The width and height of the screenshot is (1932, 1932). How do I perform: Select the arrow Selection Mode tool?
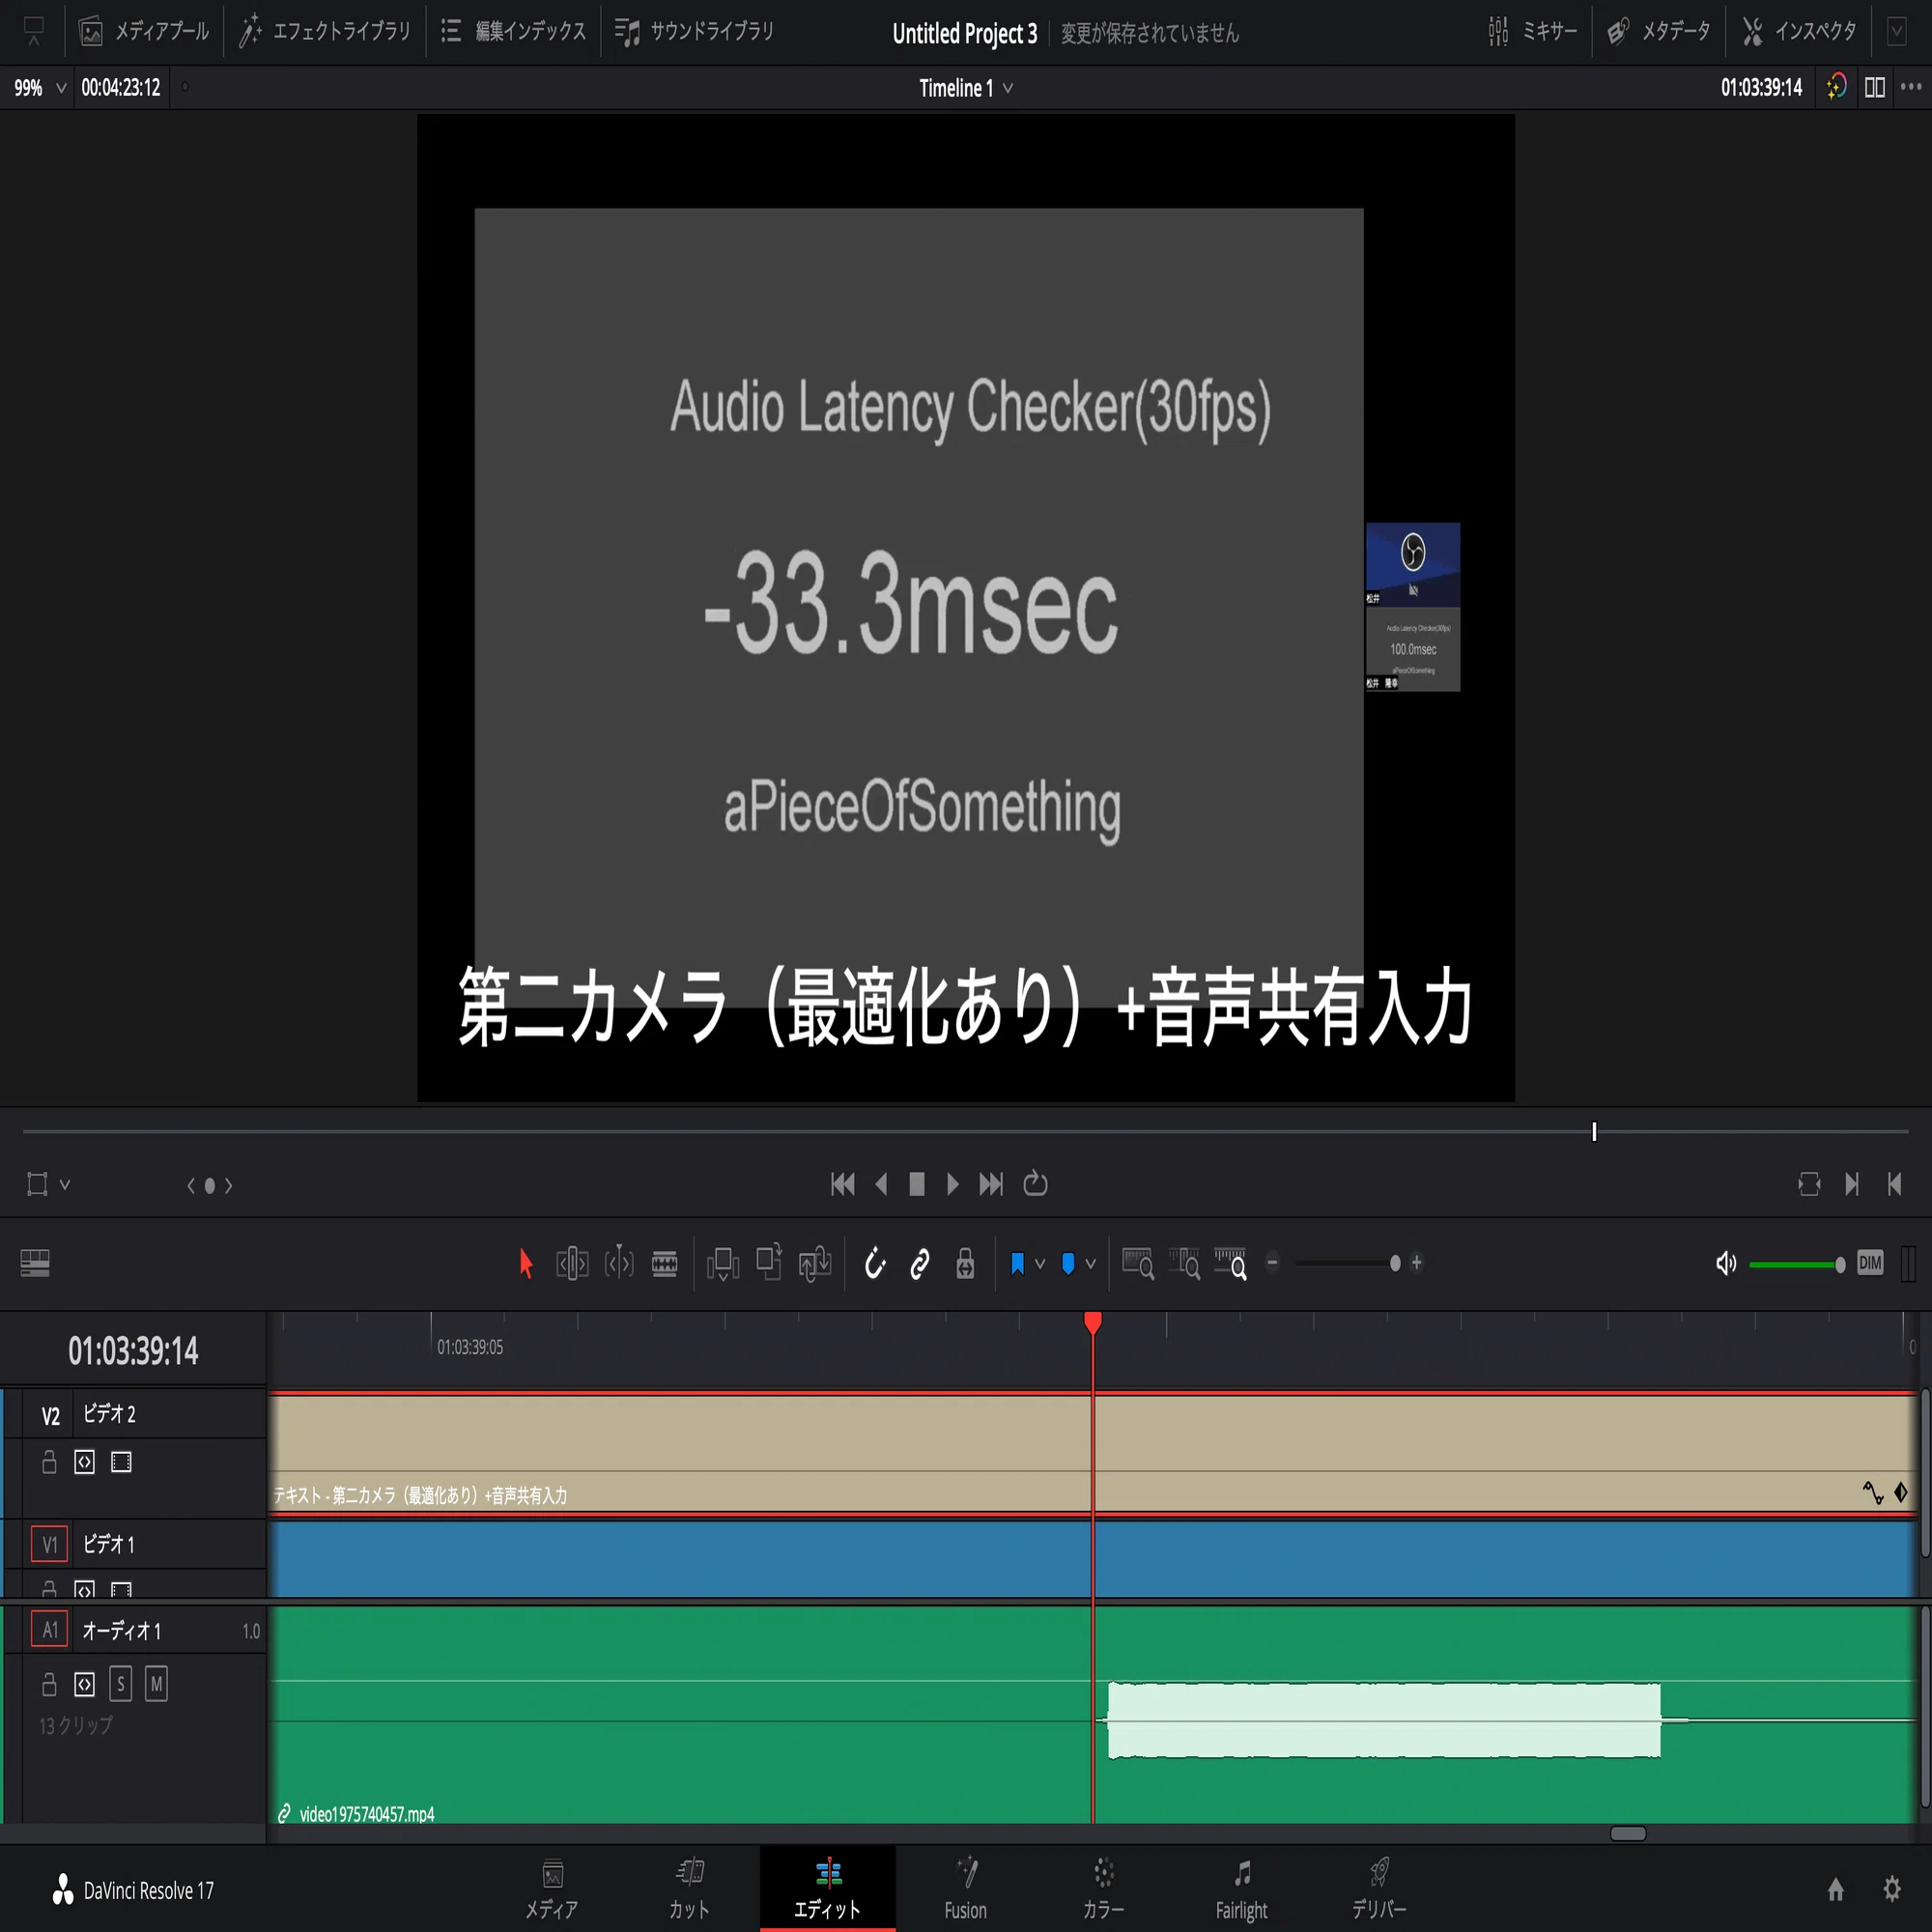pos(526,1264)
